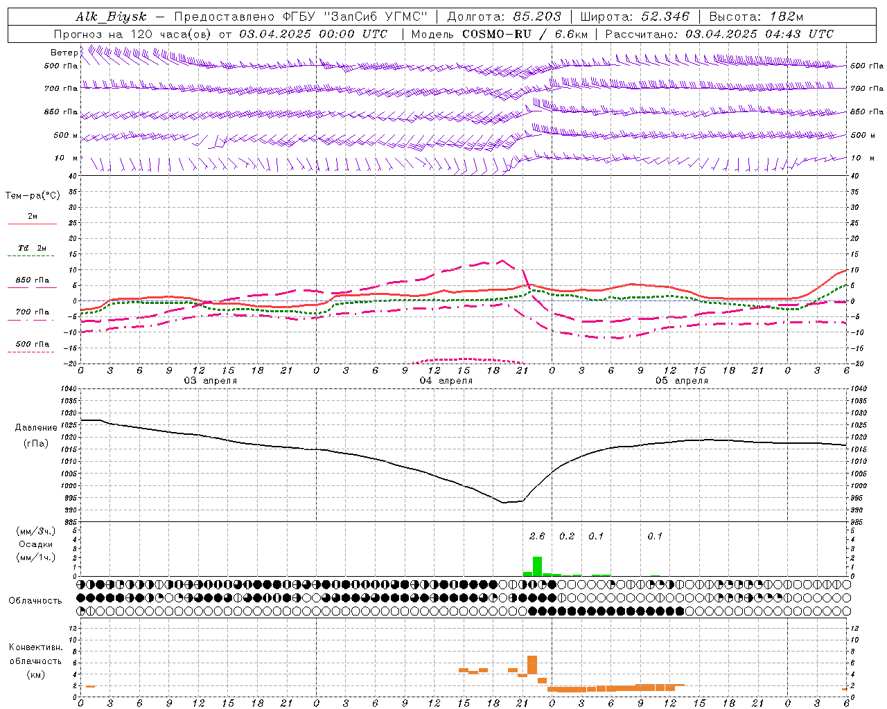Image resolution: width=887 pixels, height=709 pixels.
Task: Click the Широта: 52.346 value
Action: tap(635, 17)
